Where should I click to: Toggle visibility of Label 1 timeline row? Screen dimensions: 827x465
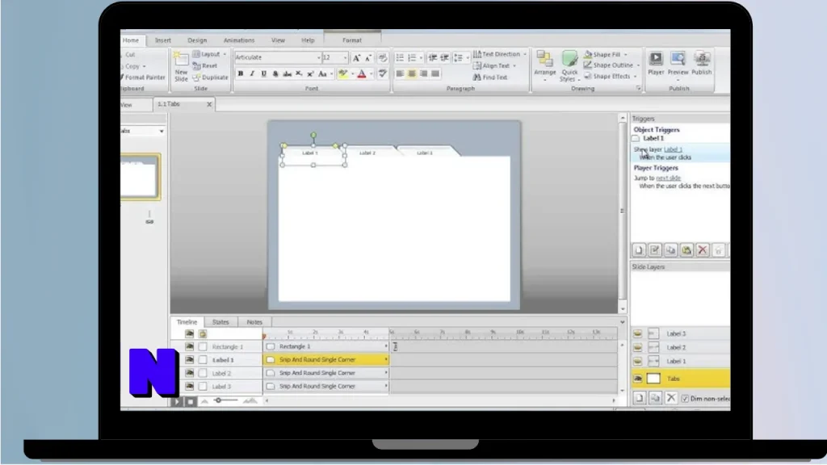(x=189, y=360)
